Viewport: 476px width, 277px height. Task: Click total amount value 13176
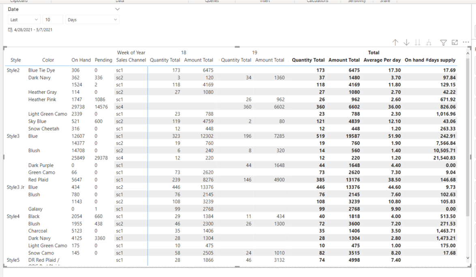353,180
